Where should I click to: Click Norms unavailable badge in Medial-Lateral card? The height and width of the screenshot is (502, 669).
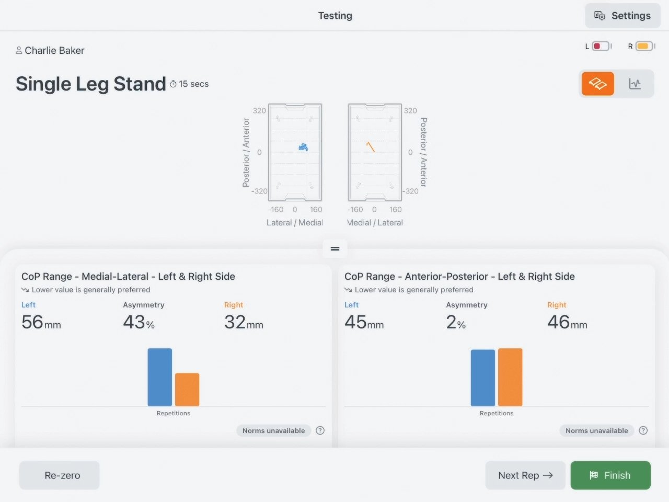pyautogui.click(x=273, y=430)
